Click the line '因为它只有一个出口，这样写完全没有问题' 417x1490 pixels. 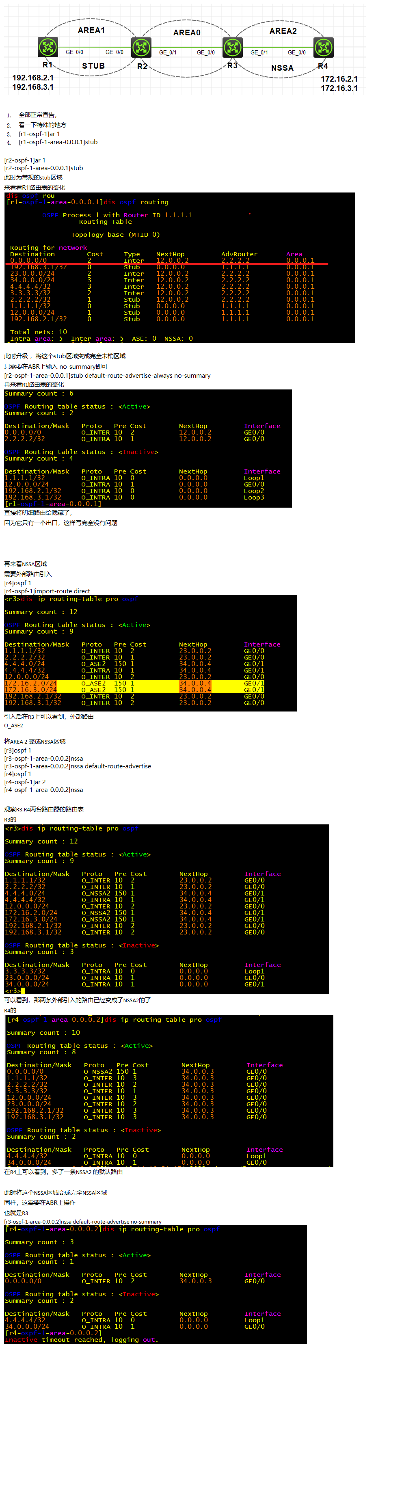(61, 523)
